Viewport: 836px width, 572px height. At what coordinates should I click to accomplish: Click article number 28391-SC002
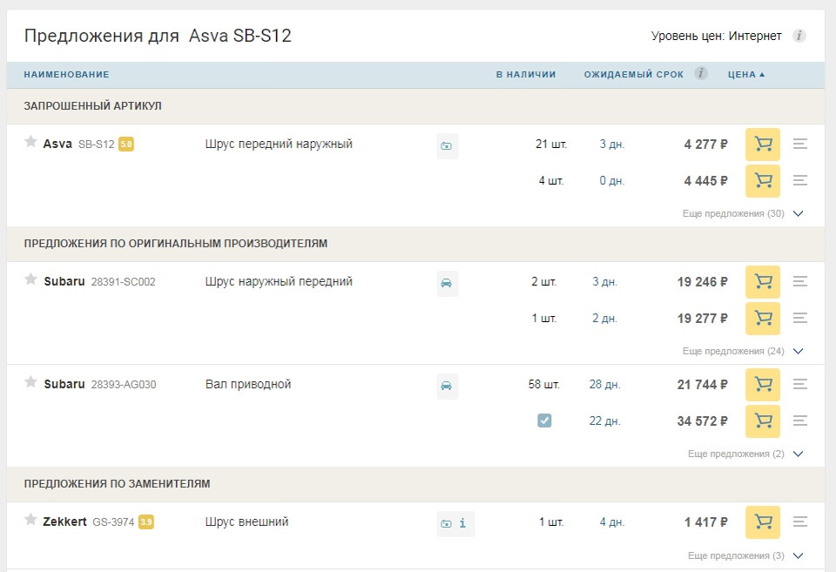[123, 282]
